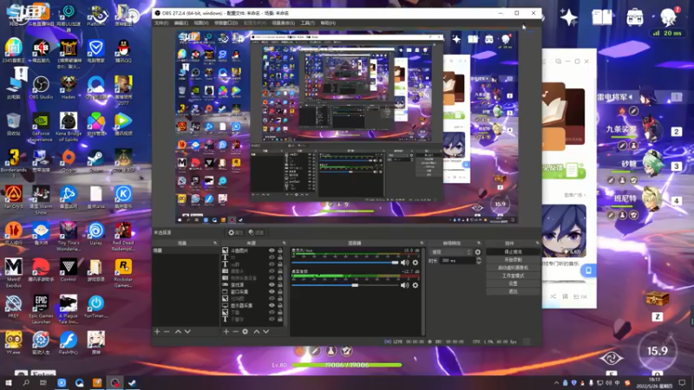Open Uplay desktop shortcut
Screen dimensions: 694x390
(x=95, y=234)
